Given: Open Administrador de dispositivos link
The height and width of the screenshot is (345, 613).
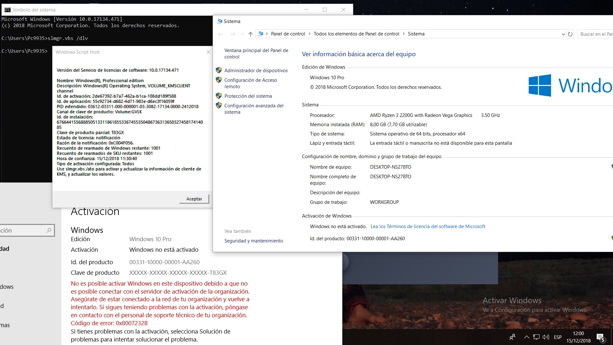Looking at the screenshot, I should tap(256, 70).
